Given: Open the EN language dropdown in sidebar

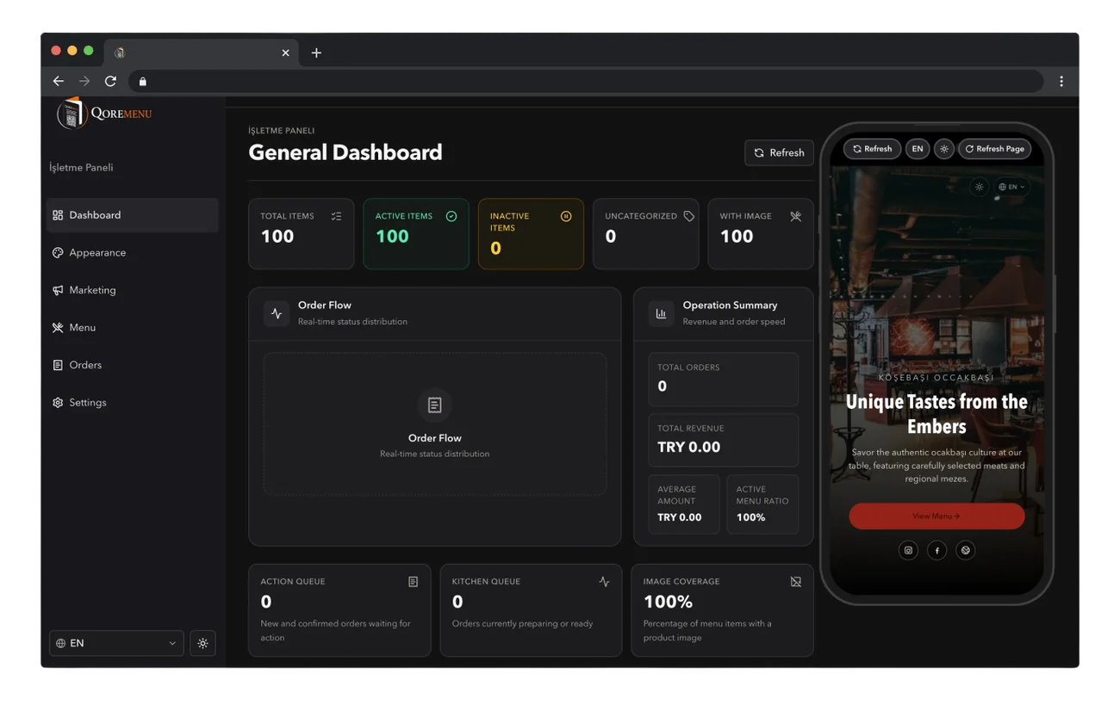Looking at the screenshot, I should coord(116,643).
